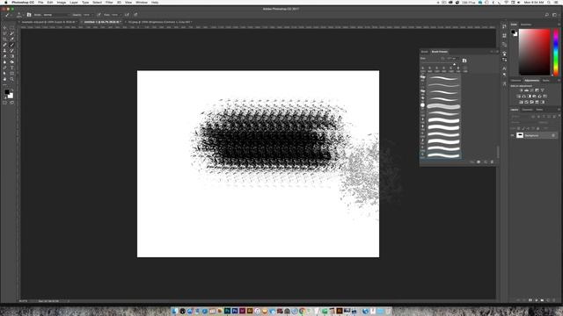The image size is (563, 316).
Task: Select the Move tool
Action: [4, 27]
